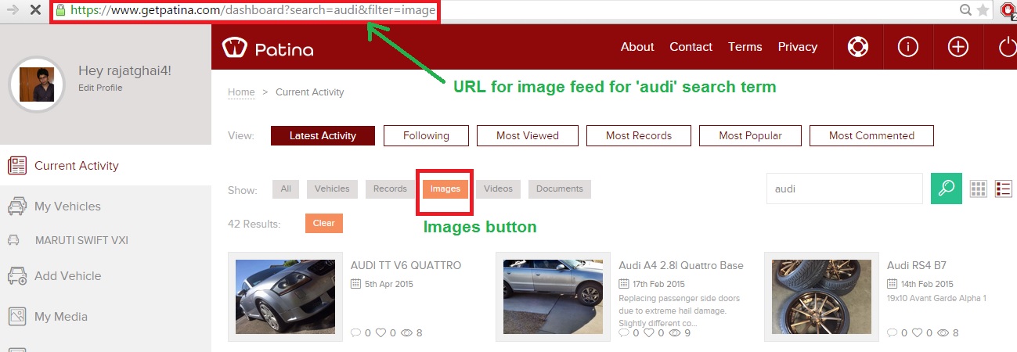
Task: Select Following view
Action: point(426,135)
